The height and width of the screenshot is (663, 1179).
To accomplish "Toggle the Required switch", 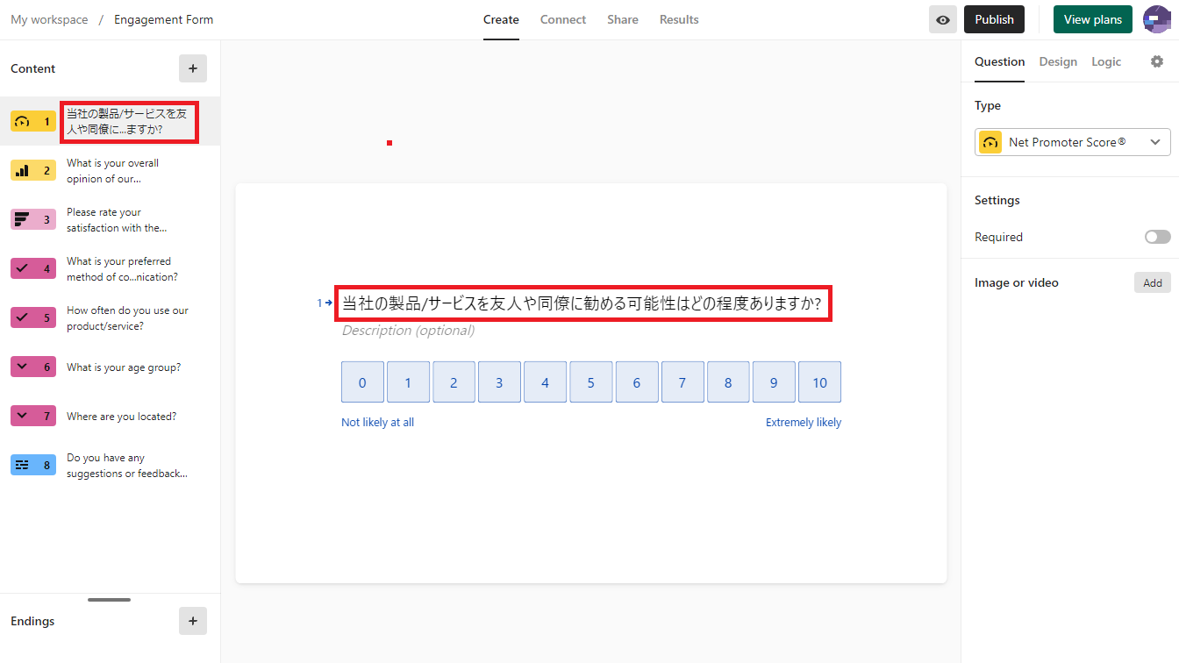I will (1157, 237).
